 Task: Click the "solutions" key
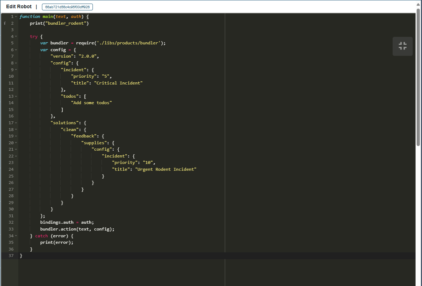pos(65,123)
